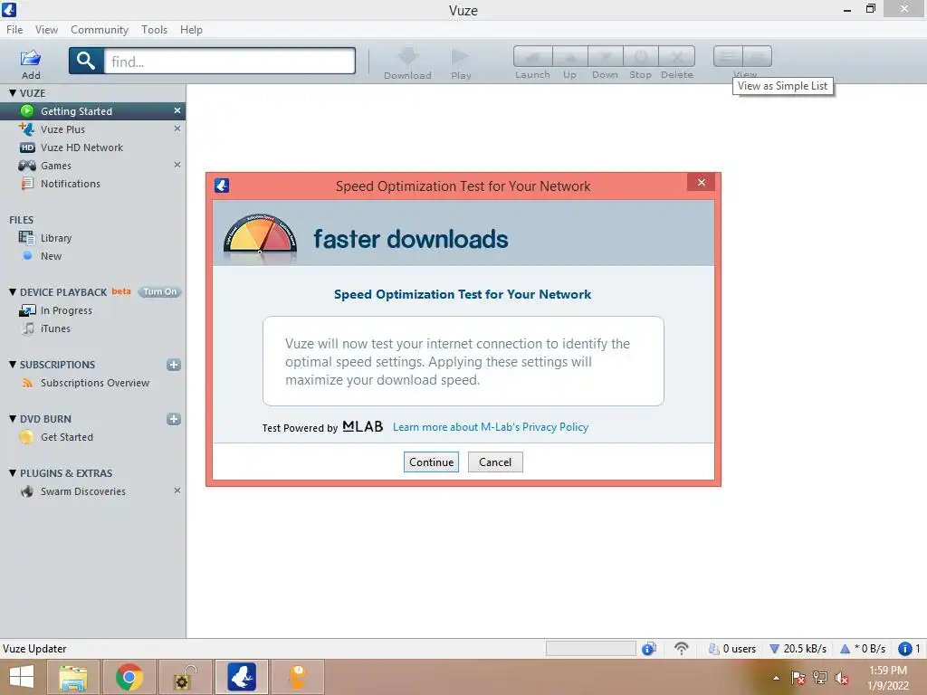Click the find search input field

tap(229, 61)
